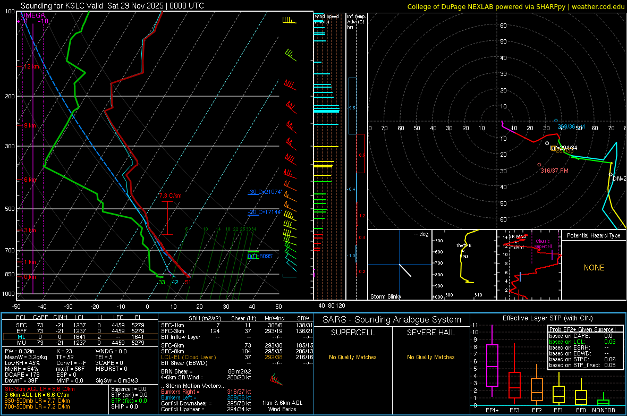Click the Classic Supercell label

[x=543, y=244]
